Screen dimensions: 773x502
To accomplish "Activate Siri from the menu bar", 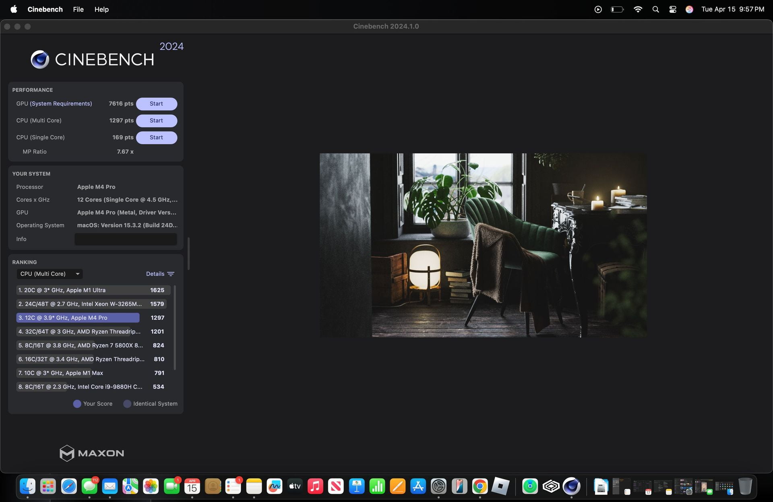I will [x=689, y=9].
